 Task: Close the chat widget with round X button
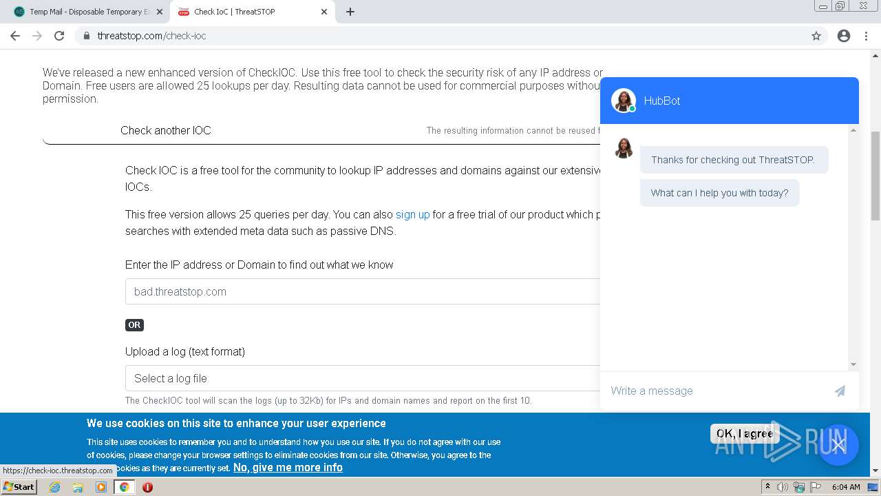(838, 445)
